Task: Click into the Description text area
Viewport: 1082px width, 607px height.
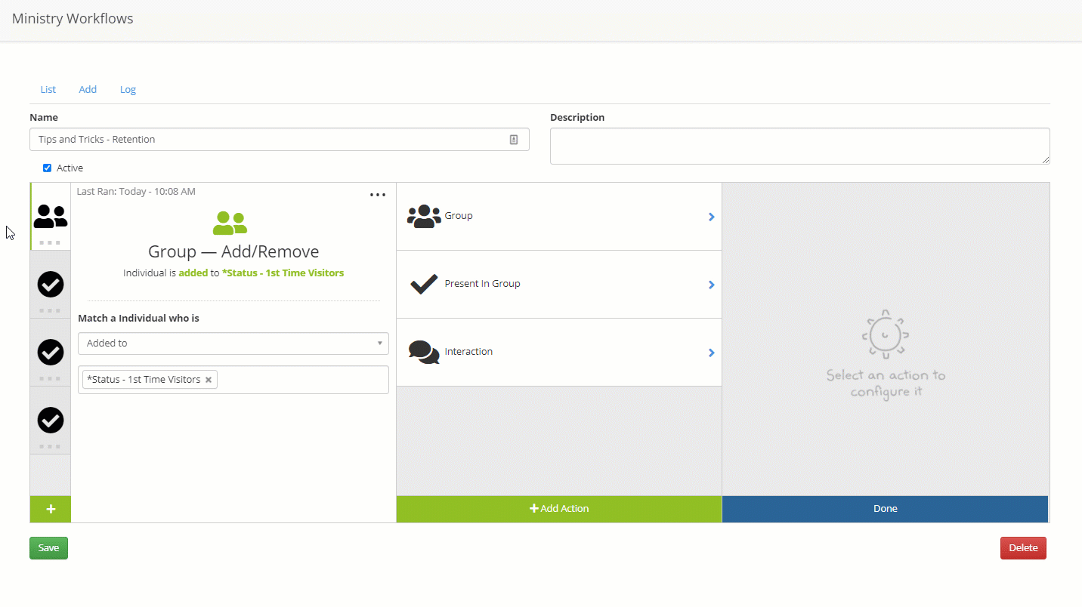Action: coord(799,146)
